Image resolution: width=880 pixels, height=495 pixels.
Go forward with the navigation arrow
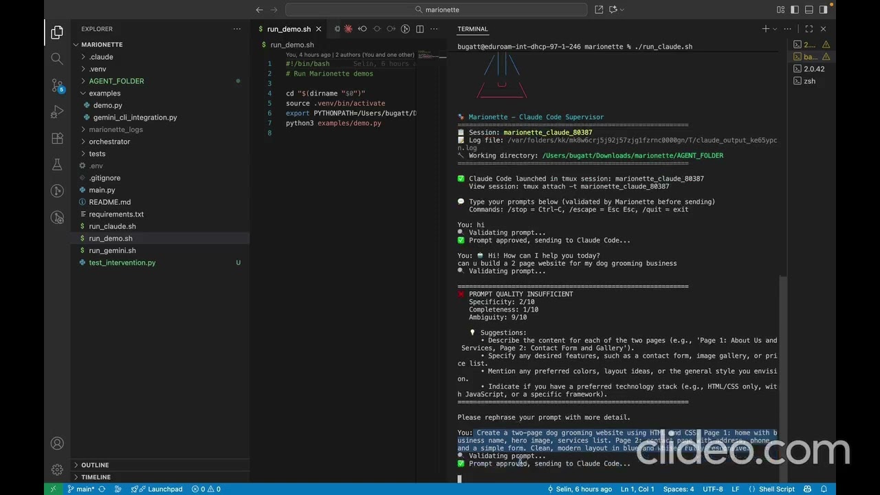coord(274,10)
